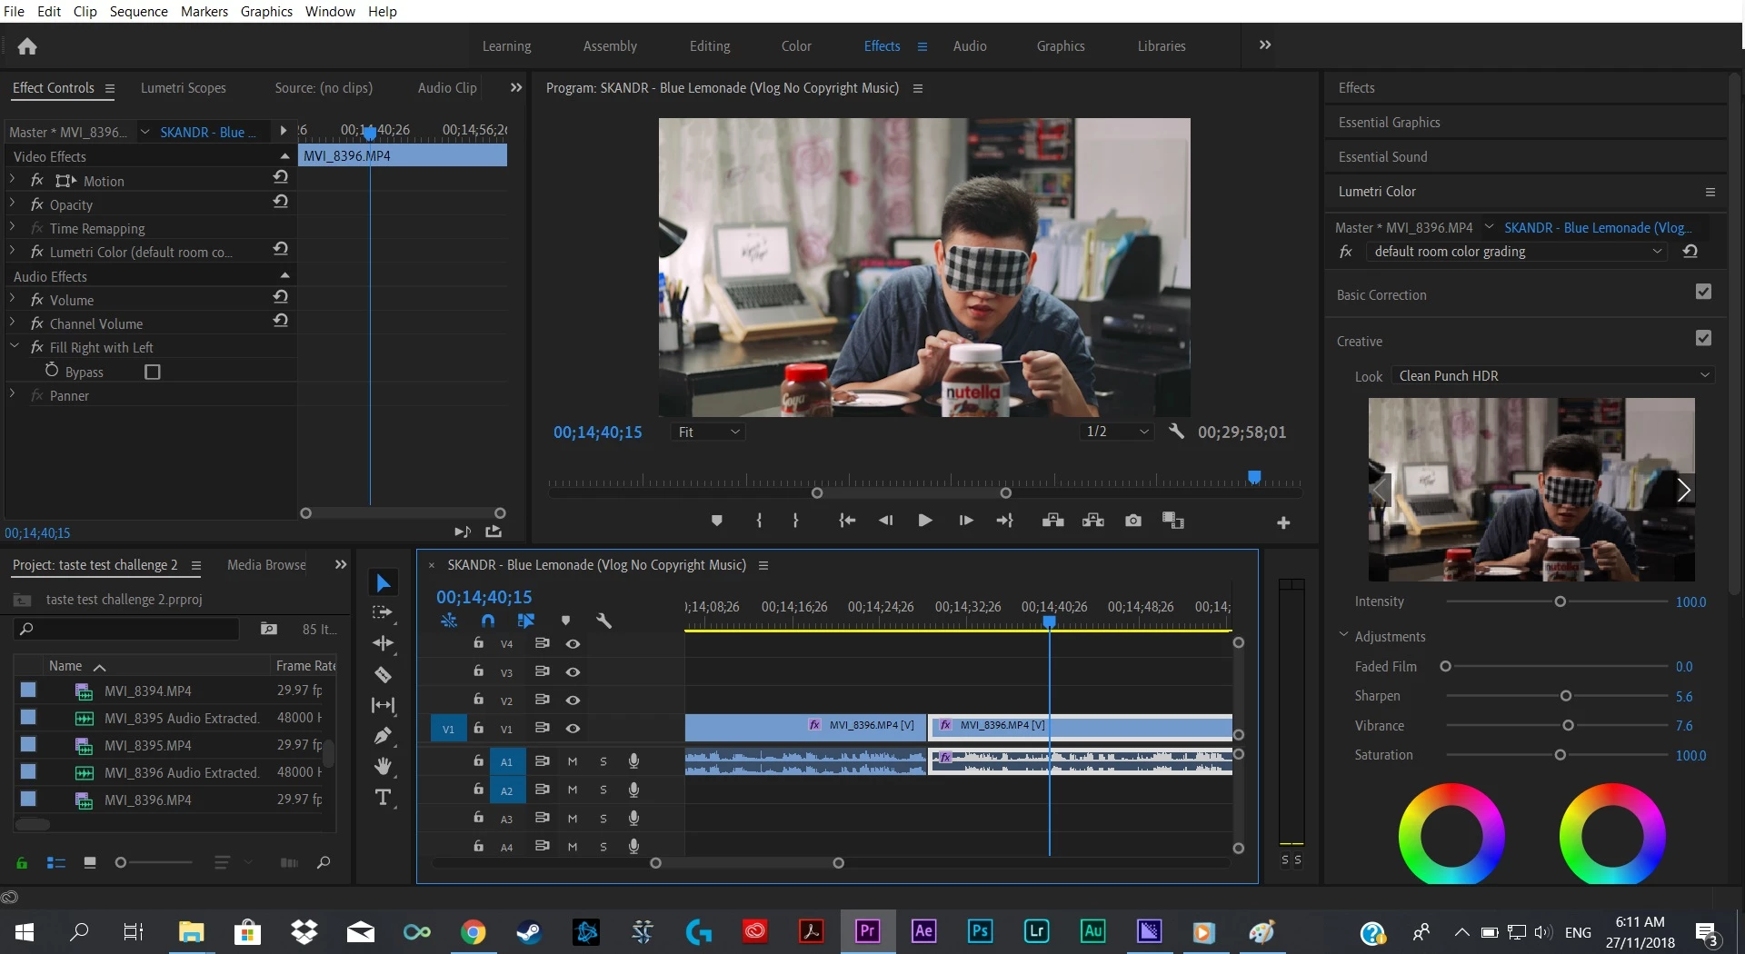The width and height of the screenshot is (1745, 954).
Task: Switch to the Color workspace tab
Action: [795, 46]
